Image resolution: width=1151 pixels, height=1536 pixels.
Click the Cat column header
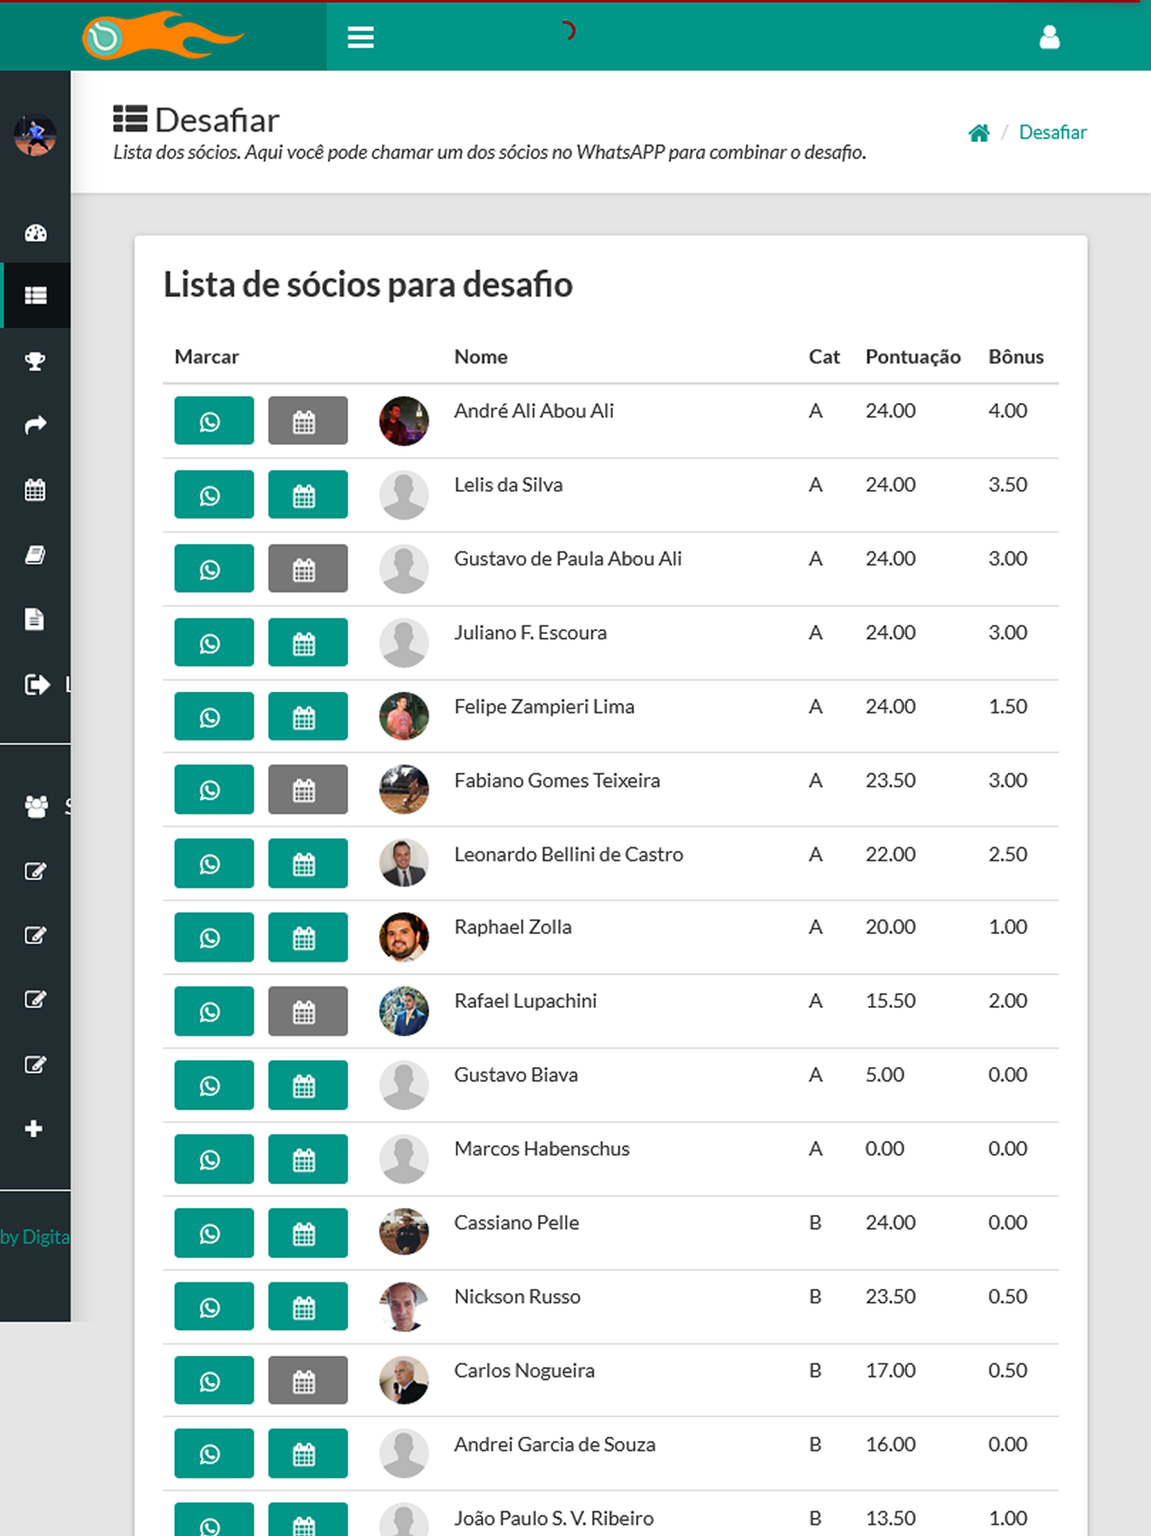824,357
